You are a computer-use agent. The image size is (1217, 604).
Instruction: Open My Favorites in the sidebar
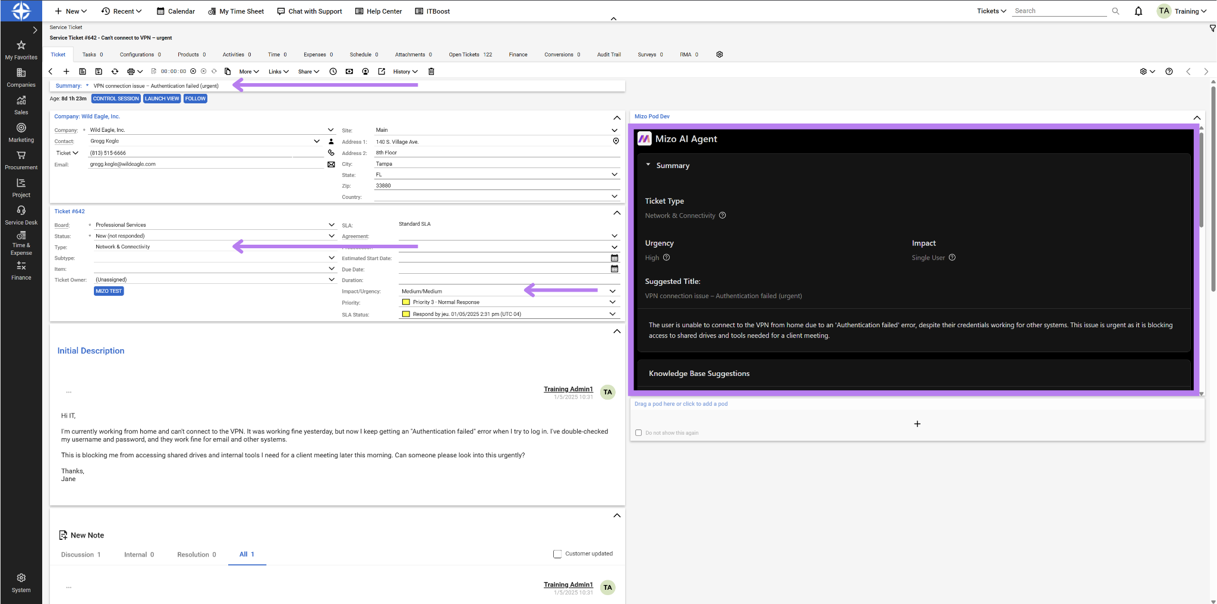coord(21,50)
